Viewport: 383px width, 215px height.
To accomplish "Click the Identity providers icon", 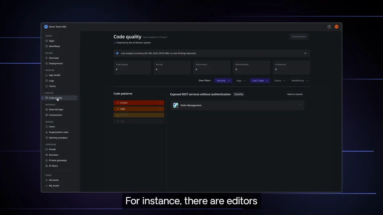I will (x=46, y=138).
